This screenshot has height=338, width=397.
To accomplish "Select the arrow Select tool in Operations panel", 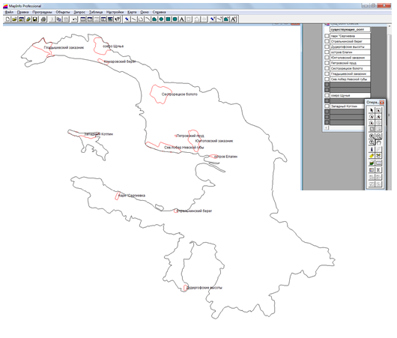I will [372, 110].
